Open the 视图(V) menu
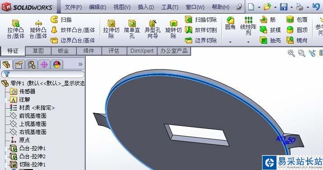323x170 pixels. 122,7
